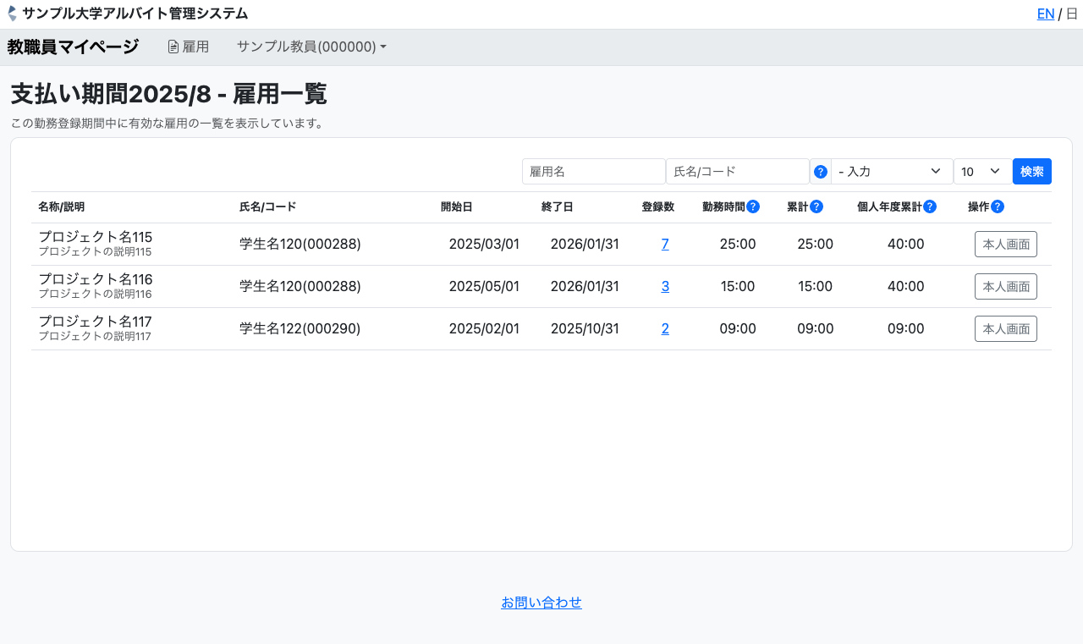Open 本人画面 for プロジェクト名115
1083x644 pixels.
pos(1006,245)
